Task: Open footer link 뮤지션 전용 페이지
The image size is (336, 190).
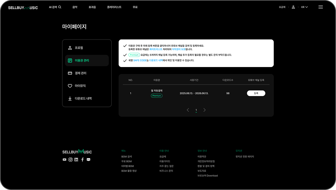Action: click(x=245, y=157)
